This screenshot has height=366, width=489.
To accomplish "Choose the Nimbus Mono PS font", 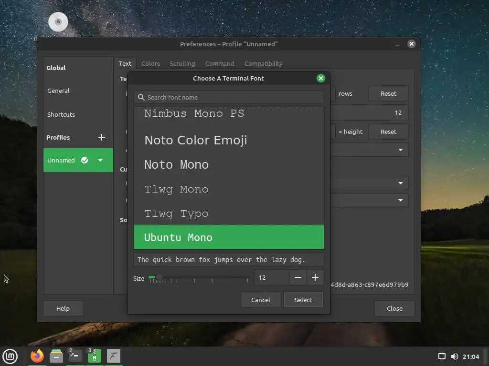I will (229, 114).
